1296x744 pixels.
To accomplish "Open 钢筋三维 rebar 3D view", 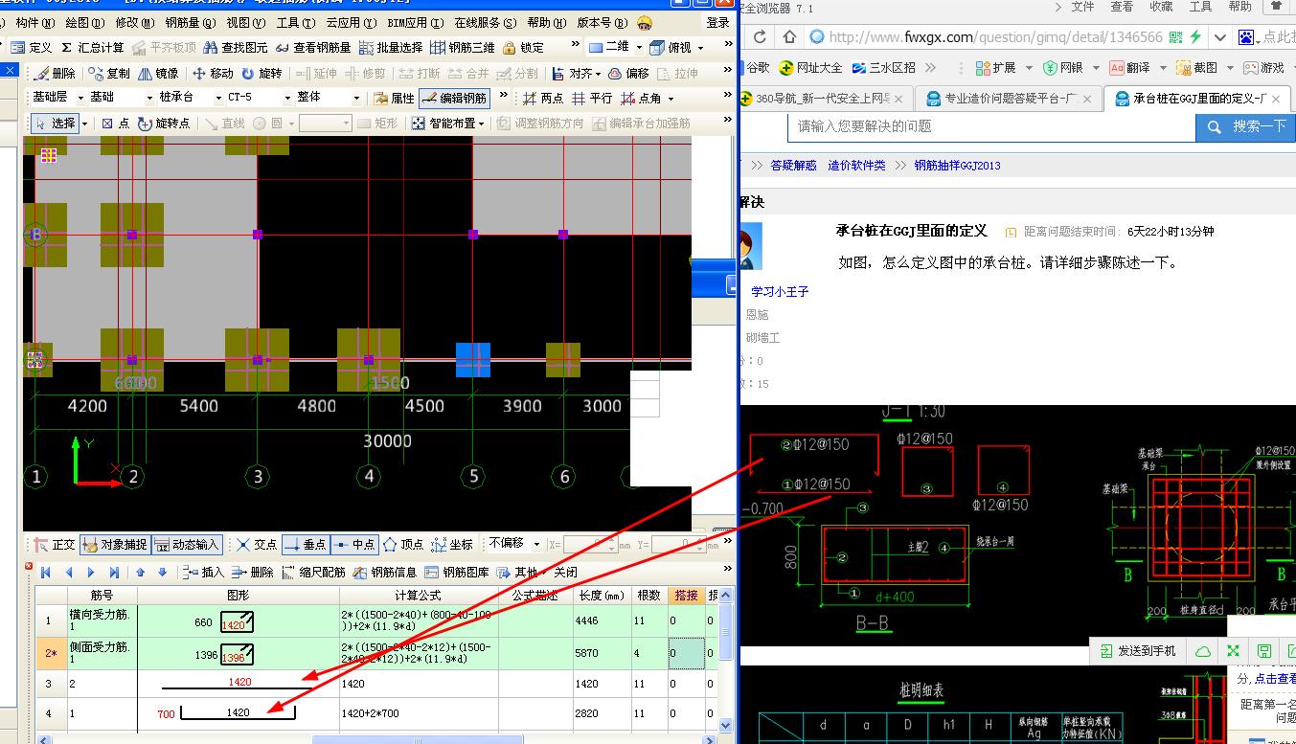I will 462,47.
